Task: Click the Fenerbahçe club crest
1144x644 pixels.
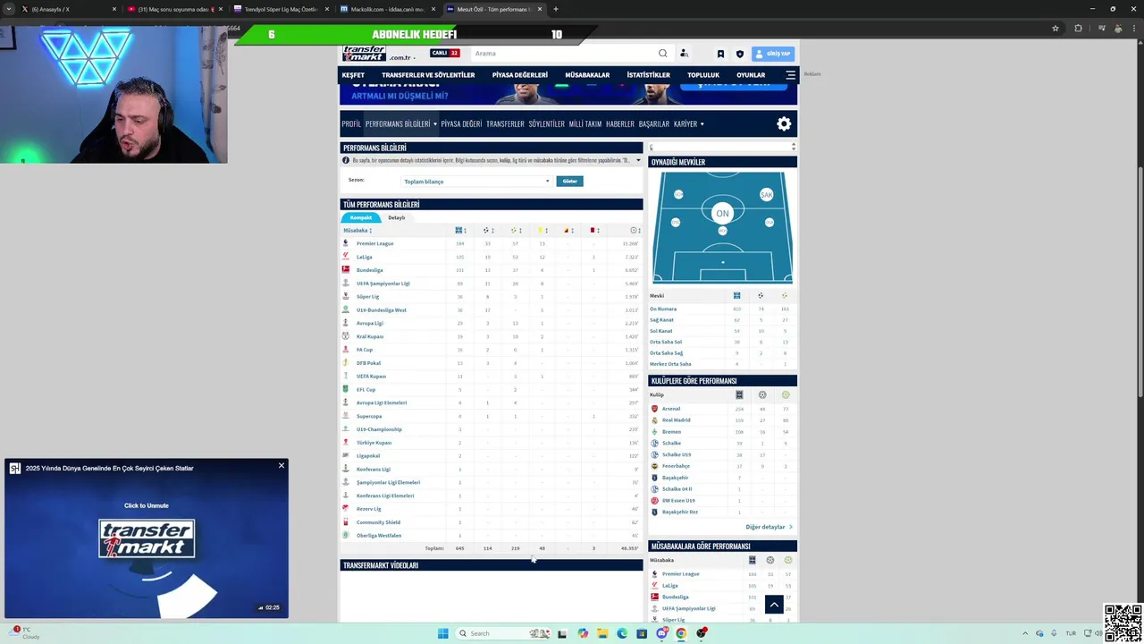Action: click(654, 466)
